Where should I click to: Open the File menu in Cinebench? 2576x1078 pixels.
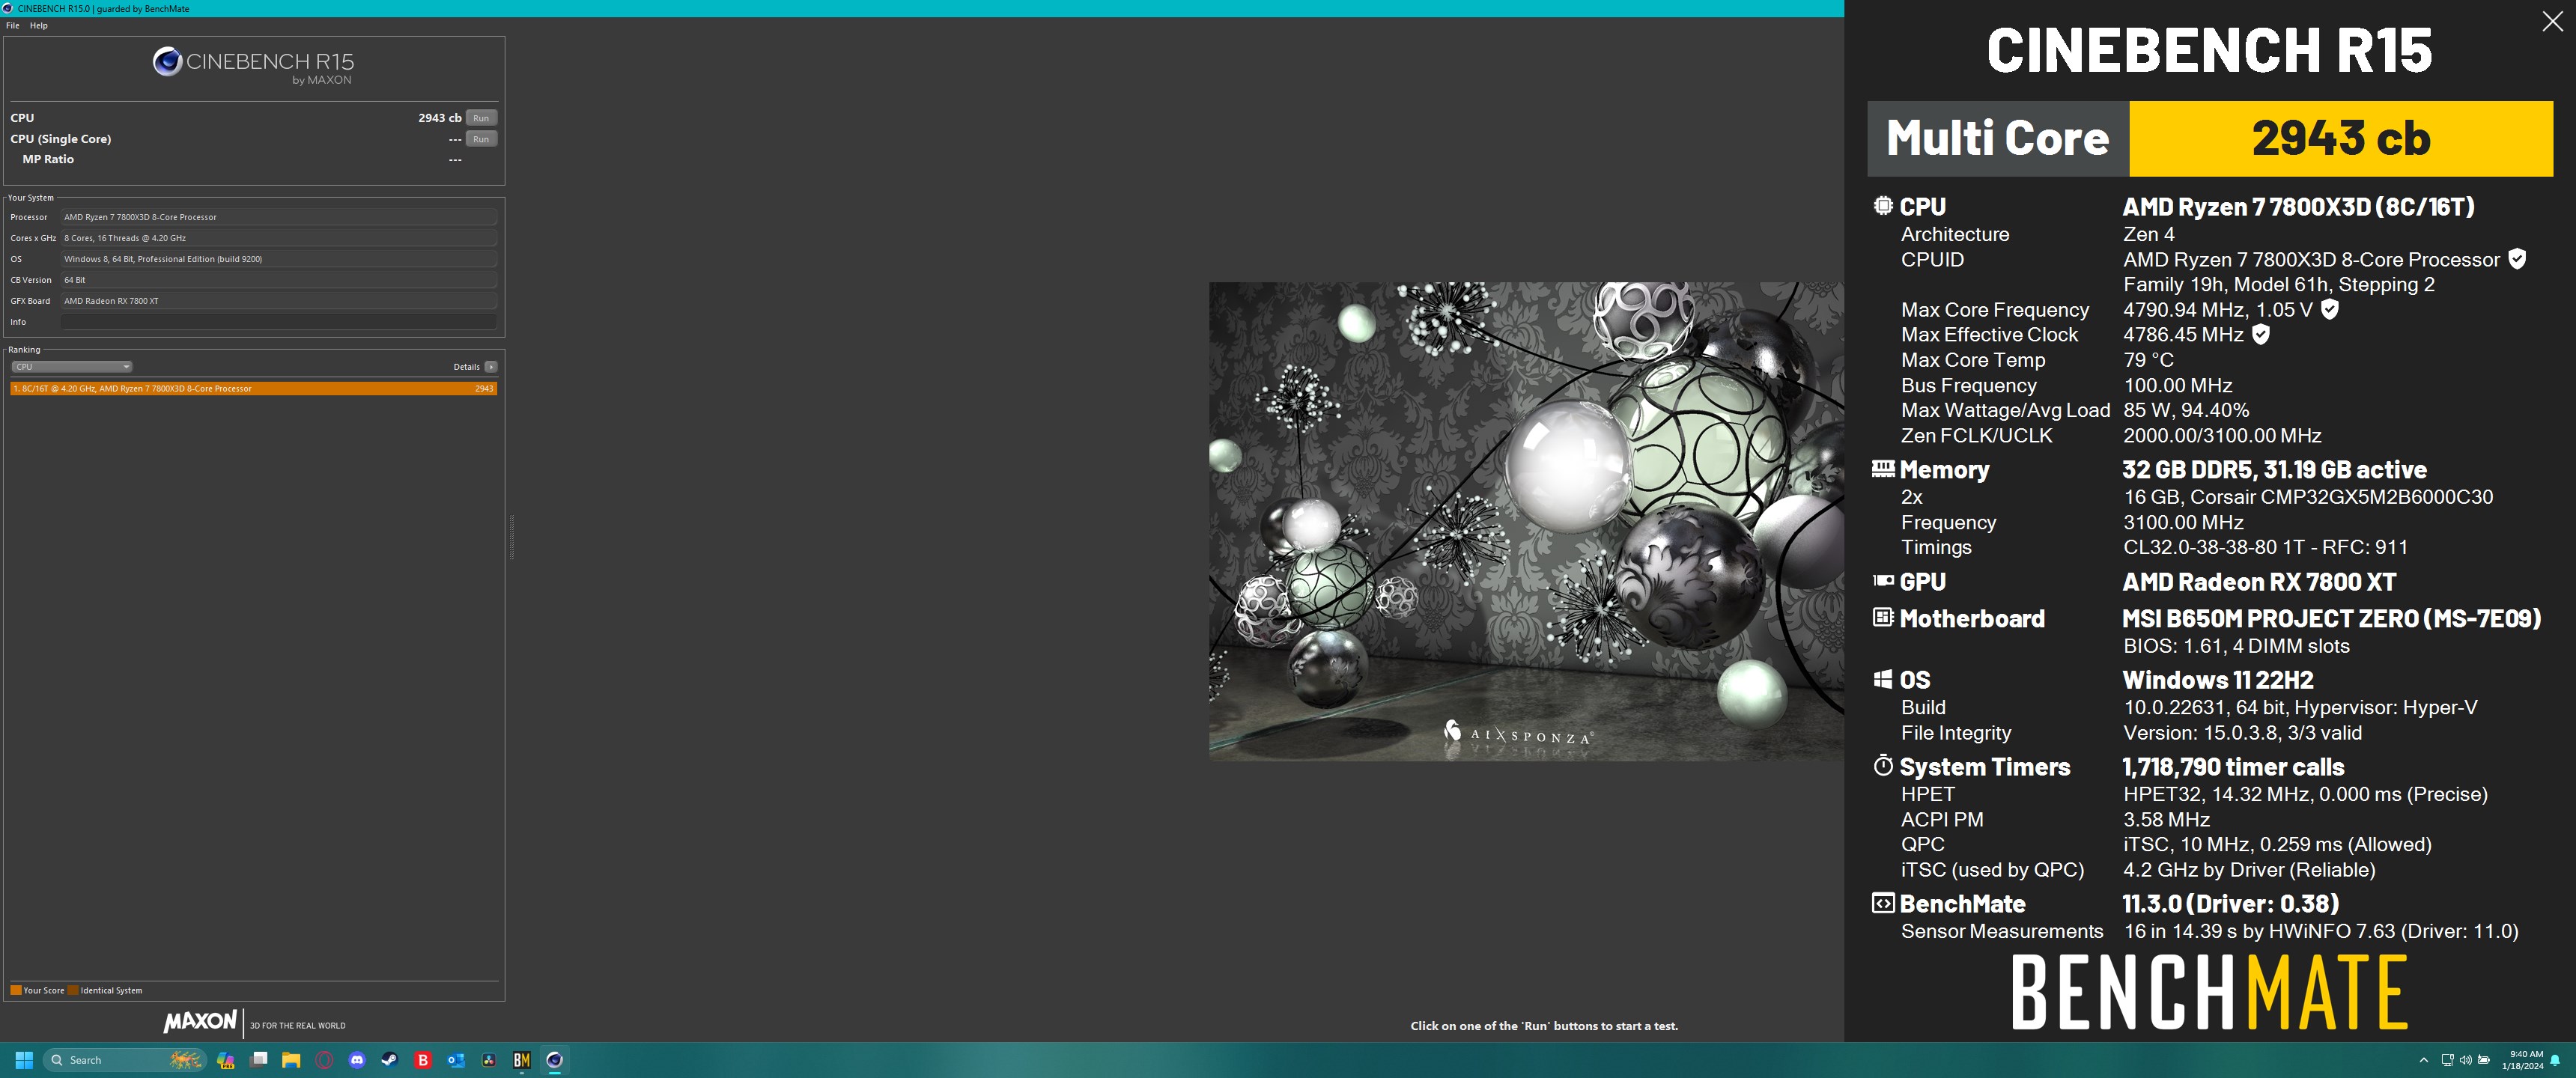coord(12,25)
